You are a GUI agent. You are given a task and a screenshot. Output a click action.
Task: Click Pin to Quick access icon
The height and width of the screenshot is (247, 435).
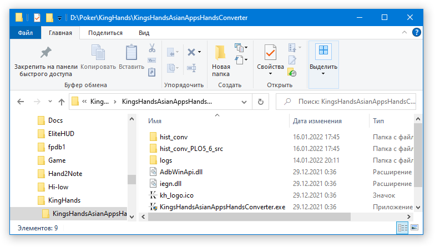click(x=45, y=52)
